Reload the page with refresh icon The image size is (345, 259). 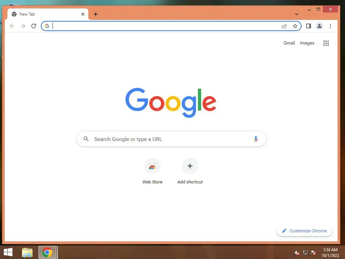point(34,26)
